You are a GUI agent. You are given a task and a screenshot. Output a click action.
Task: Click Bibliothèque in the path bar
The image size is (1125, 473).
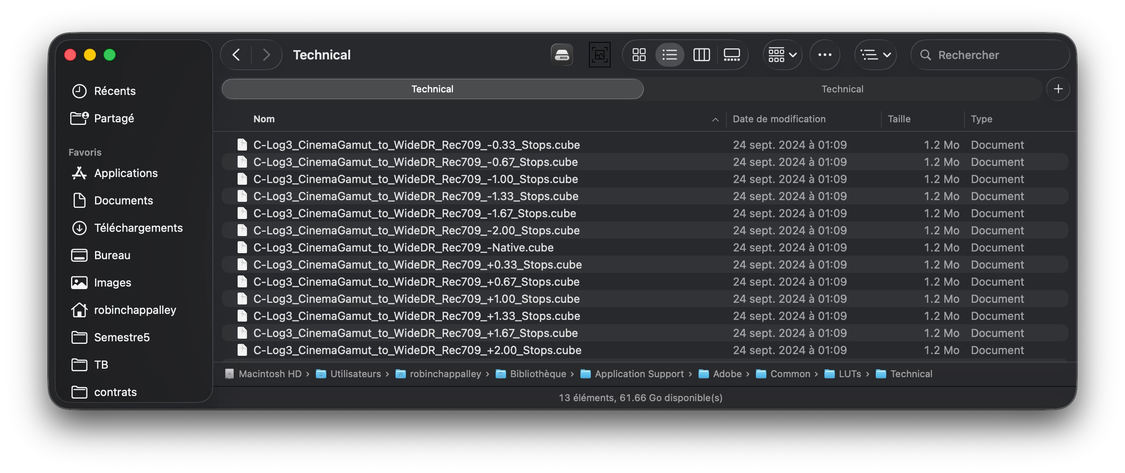531,374
